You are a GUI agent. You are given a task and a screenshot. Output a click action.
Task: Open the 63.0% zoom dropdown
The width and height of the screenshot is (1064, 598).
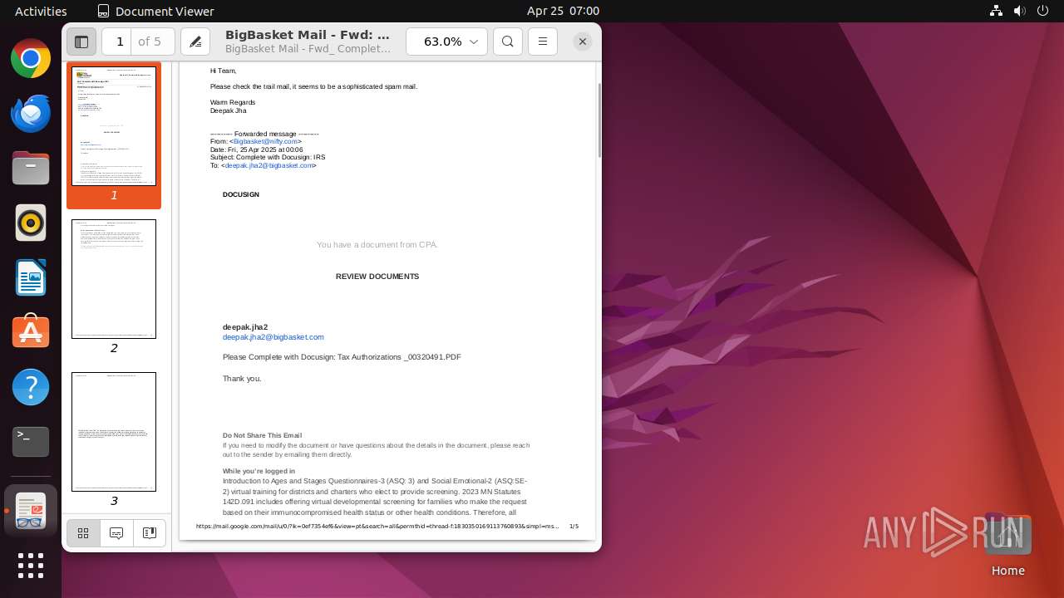pos(446,42)
